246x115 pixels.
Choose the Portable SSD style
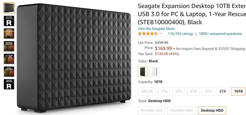(151, 110)
